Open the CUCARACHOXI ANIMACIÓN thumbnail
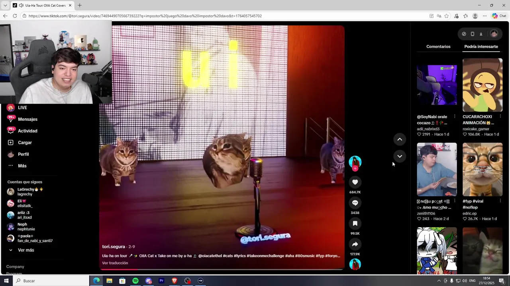Viewport: 510px width, 286px height. click(x=483, y=85)
